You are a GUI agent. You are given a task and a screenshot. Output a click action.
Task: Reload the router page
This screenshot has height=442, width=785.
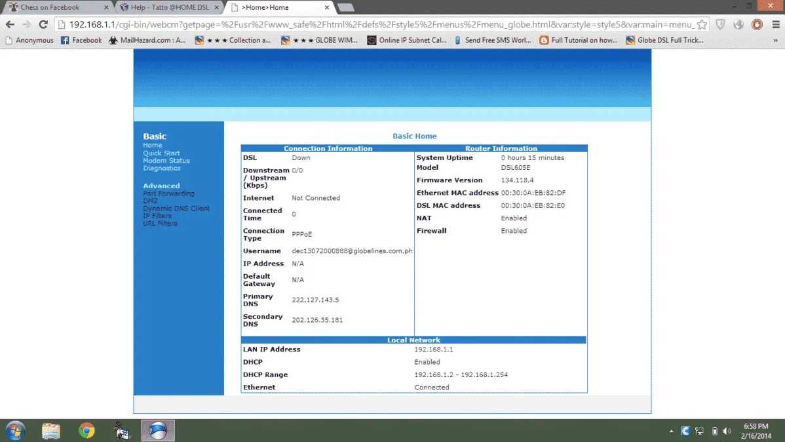pyautogui.click(x=43, y=24)
